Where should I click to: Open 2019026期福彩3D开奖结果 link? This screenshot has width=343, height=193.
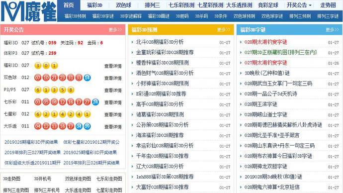click(31, 142)
